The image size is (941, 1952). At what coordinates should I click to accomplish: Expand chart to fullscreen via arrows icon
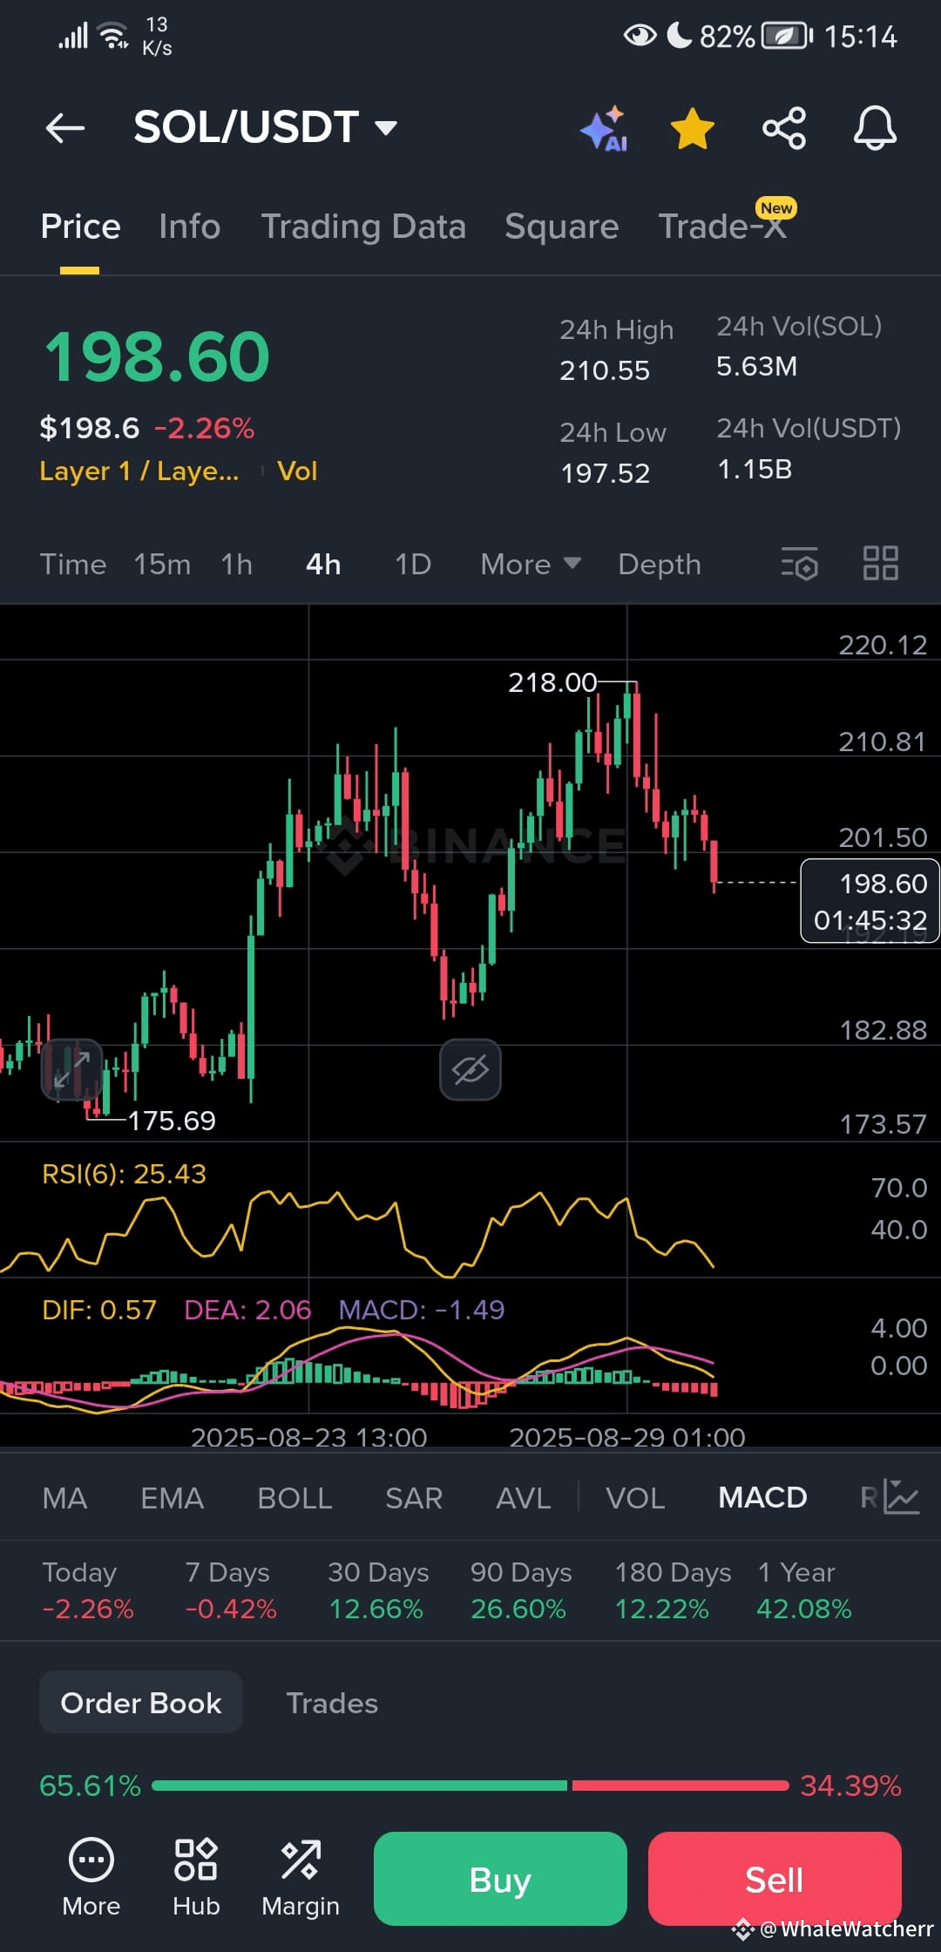coord(71,1069)
